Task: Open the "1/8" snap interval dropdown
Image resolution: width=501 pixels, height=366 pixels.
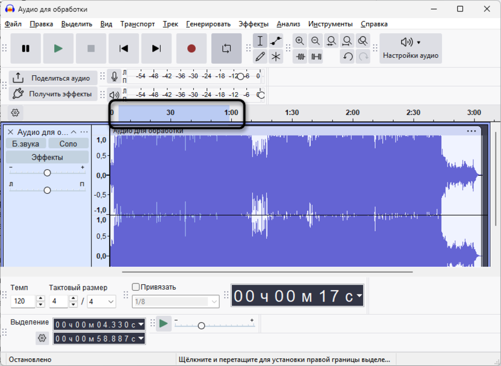Action: [x=175, y=302]
